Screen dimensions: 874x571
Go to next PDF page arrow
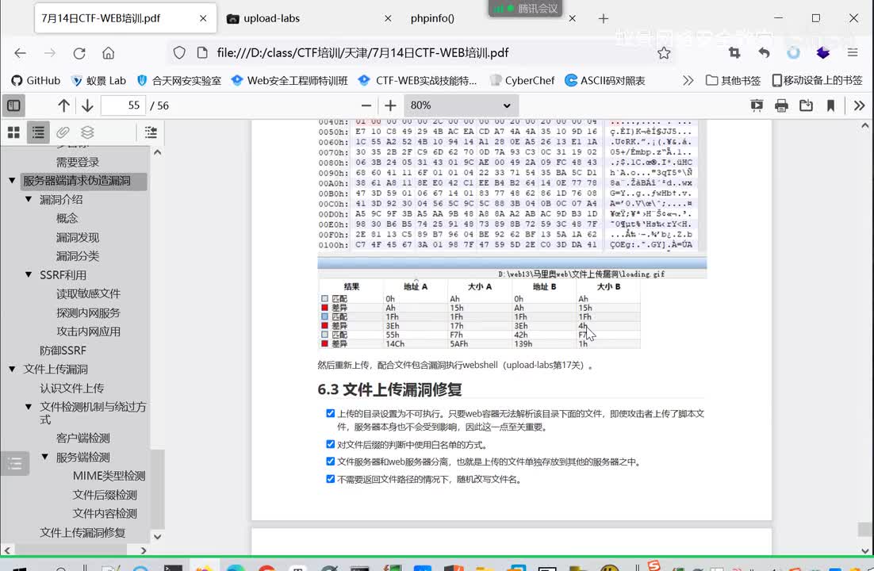click(87, 105)
